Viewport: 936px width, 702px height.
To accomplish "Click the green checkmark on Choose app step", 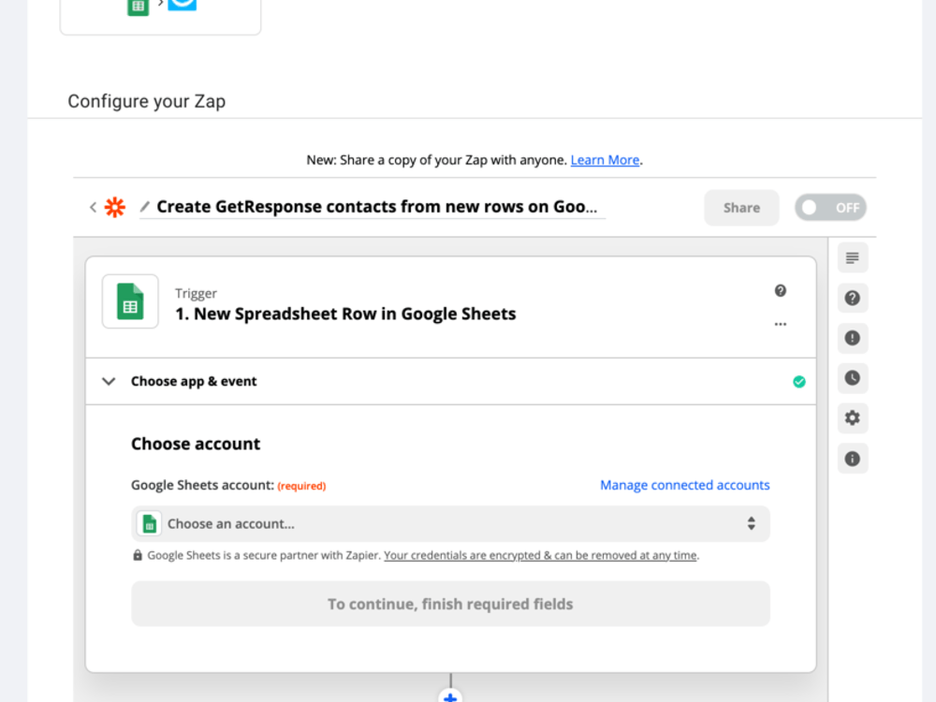I will [x=799, y=381].
